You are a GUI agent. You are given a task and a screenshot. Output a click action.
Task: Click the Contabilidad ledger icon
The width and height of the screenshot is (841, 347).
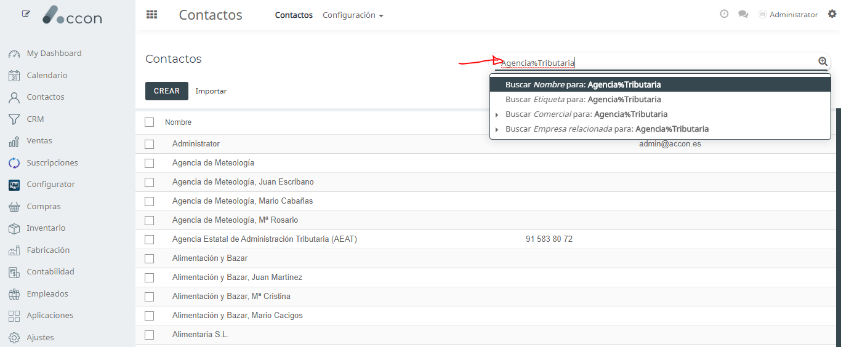(14, 272)
